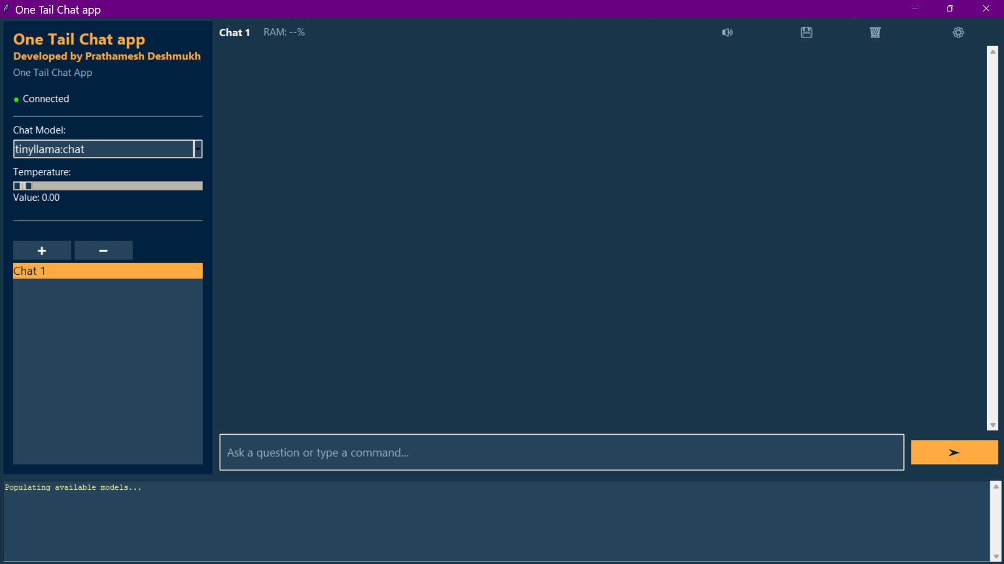Minimize the One Tail Chat app window
This screenshot has height=564, width=1004.
(915, 9)
